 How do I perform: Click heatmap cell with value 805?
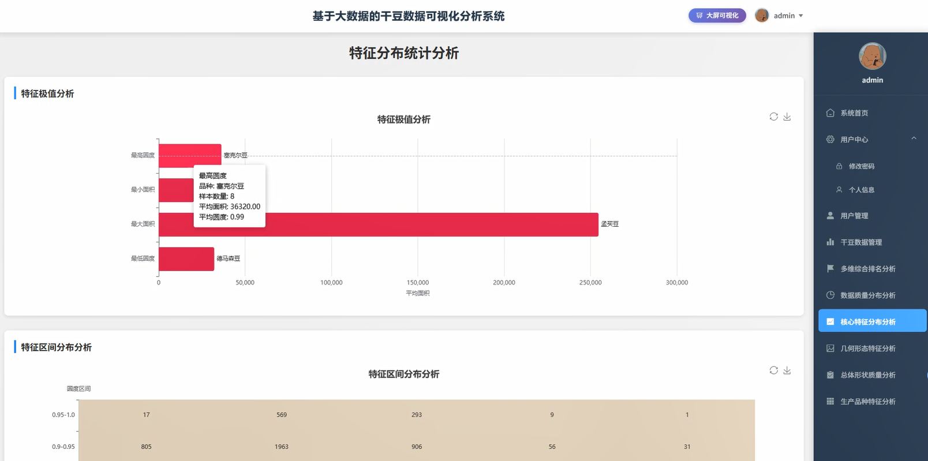147,447
